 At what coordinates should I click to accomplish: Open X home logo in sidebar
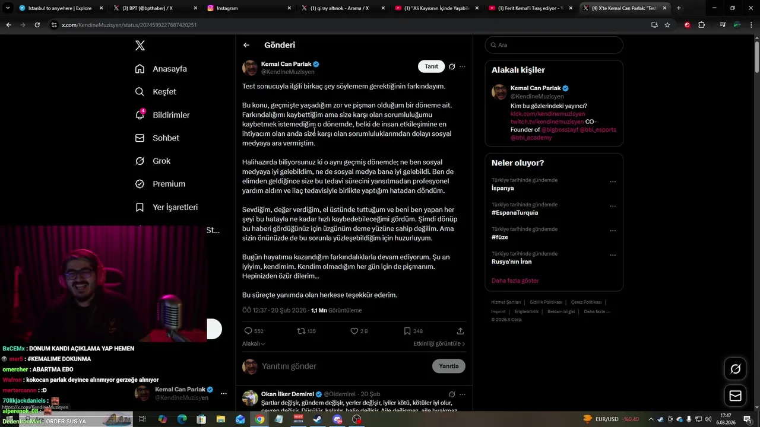pos(140,46)
